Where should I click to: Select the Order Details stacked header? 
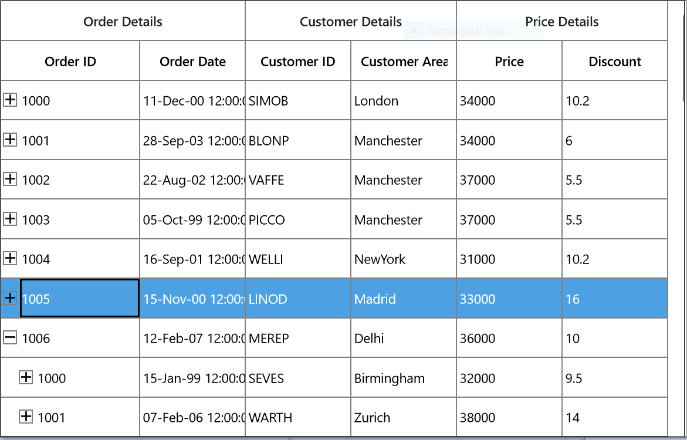coord(123,21)
